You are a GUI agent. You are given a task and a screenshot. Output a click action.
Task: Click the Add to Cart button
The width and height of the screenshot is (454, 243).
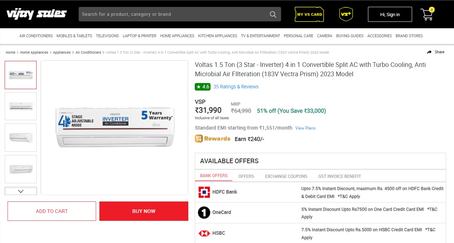pos(52,211)
